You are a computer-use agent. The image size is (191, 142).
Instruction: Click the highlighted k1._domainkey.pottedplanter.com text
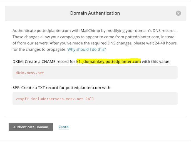click(x=108, y=61)
